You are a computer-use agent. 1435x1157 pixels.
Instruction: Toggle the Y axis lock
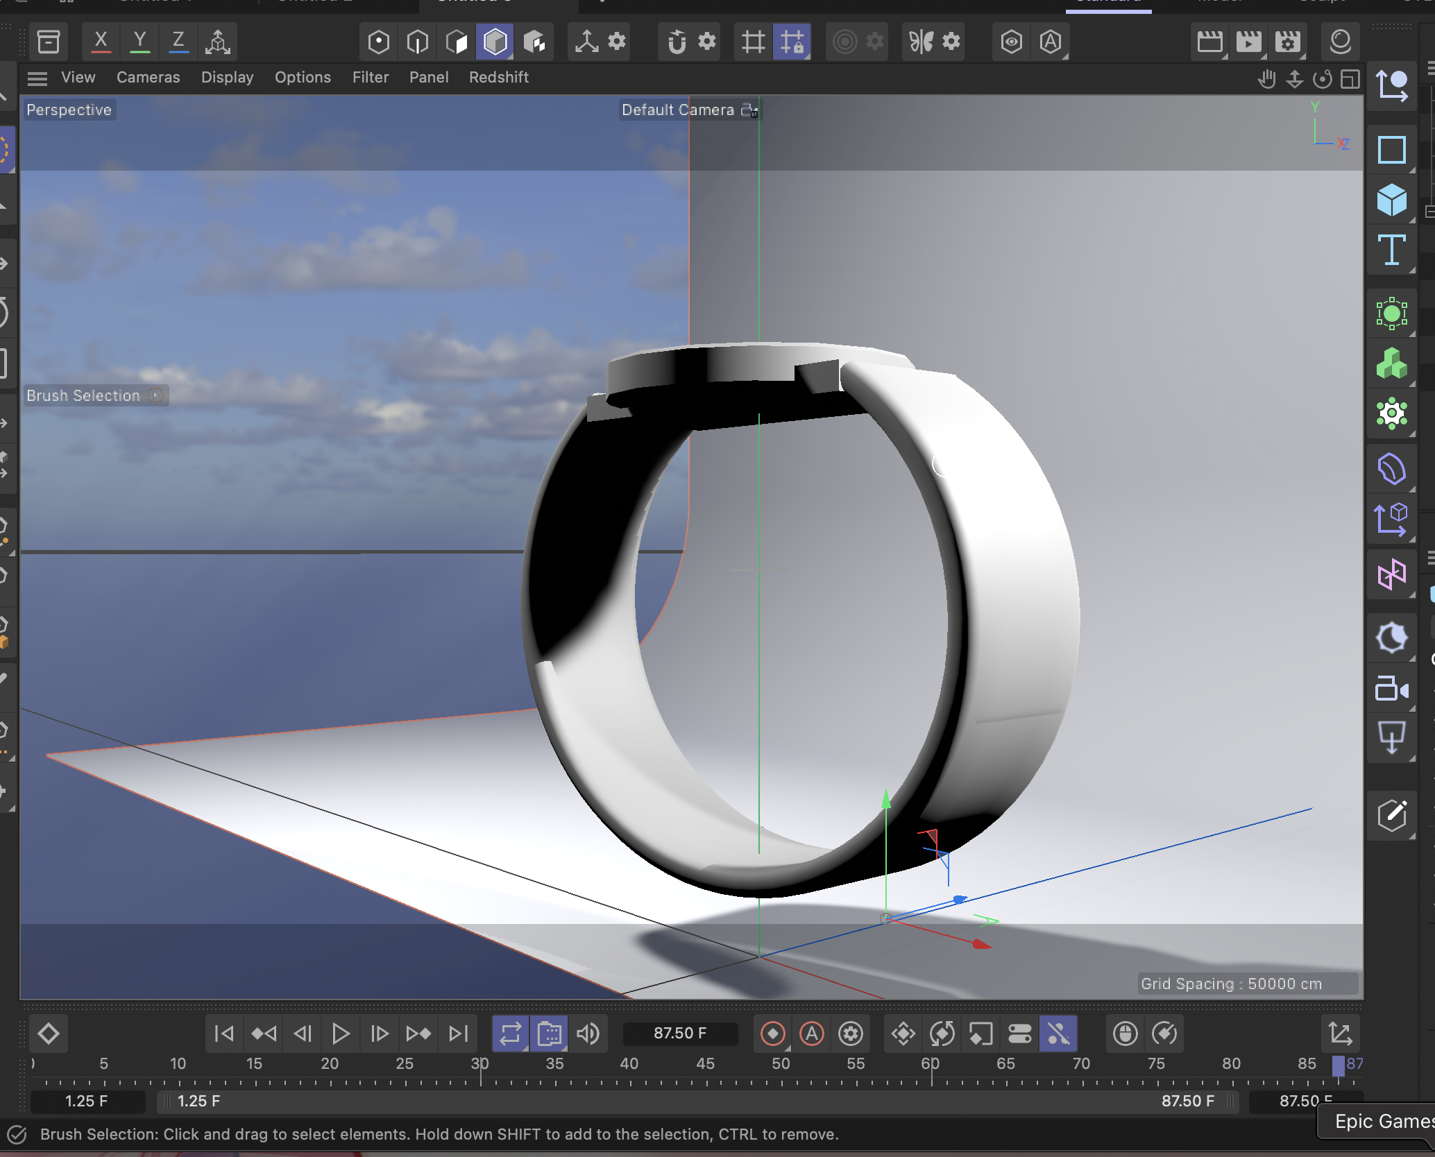click(x=139, y=40)
